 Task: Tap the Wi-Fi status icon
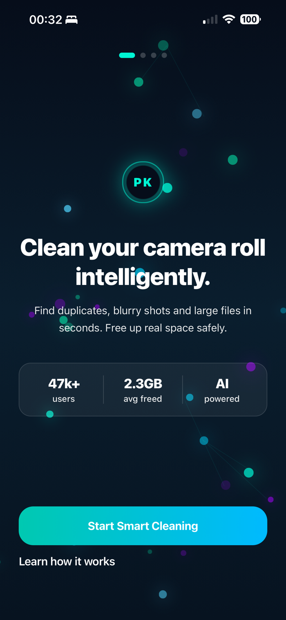click(x=229, y=19)
